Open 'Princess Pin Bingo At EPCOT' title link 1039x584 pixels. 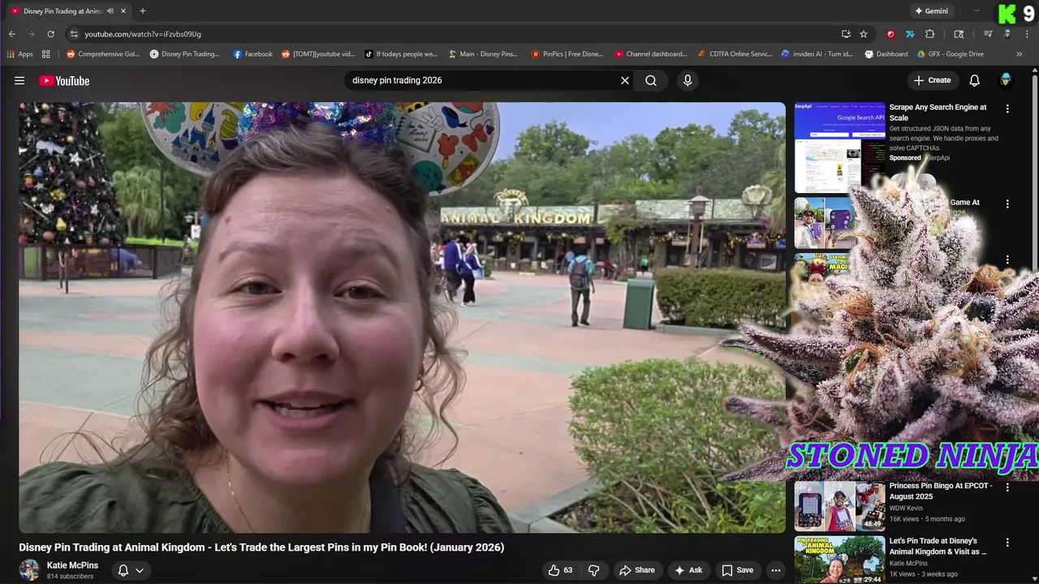pyautogui.click(x=941, y=491)
